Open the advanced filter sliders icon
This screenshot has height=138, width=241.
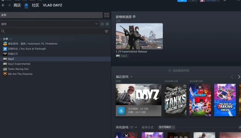tap(107, 31)
